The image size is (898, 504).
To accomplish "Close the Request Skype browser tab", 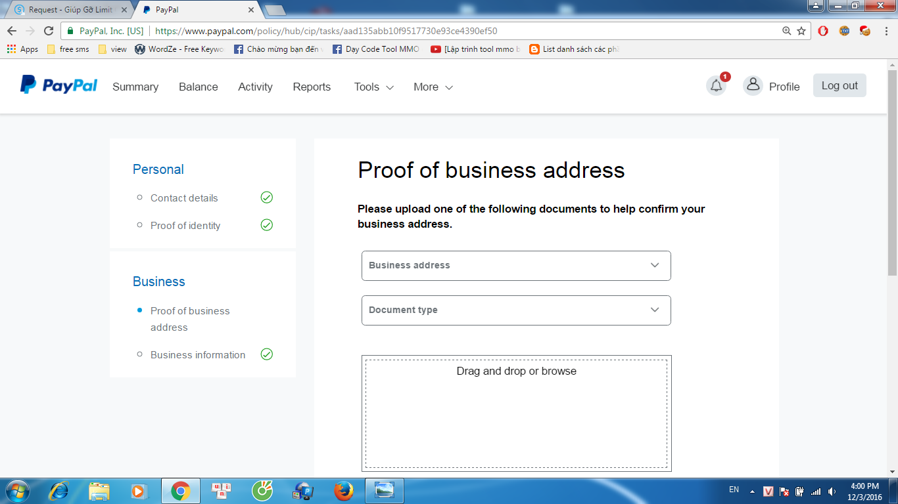I will click(124, 10).
